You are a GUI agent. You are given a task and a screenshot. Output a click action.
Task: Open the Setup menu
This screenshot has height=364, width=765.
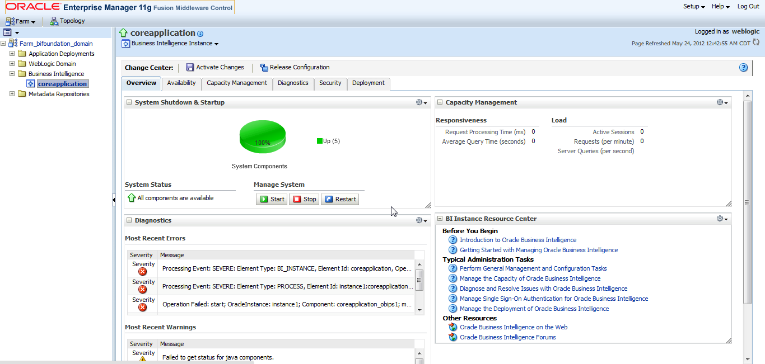point(694,6)
